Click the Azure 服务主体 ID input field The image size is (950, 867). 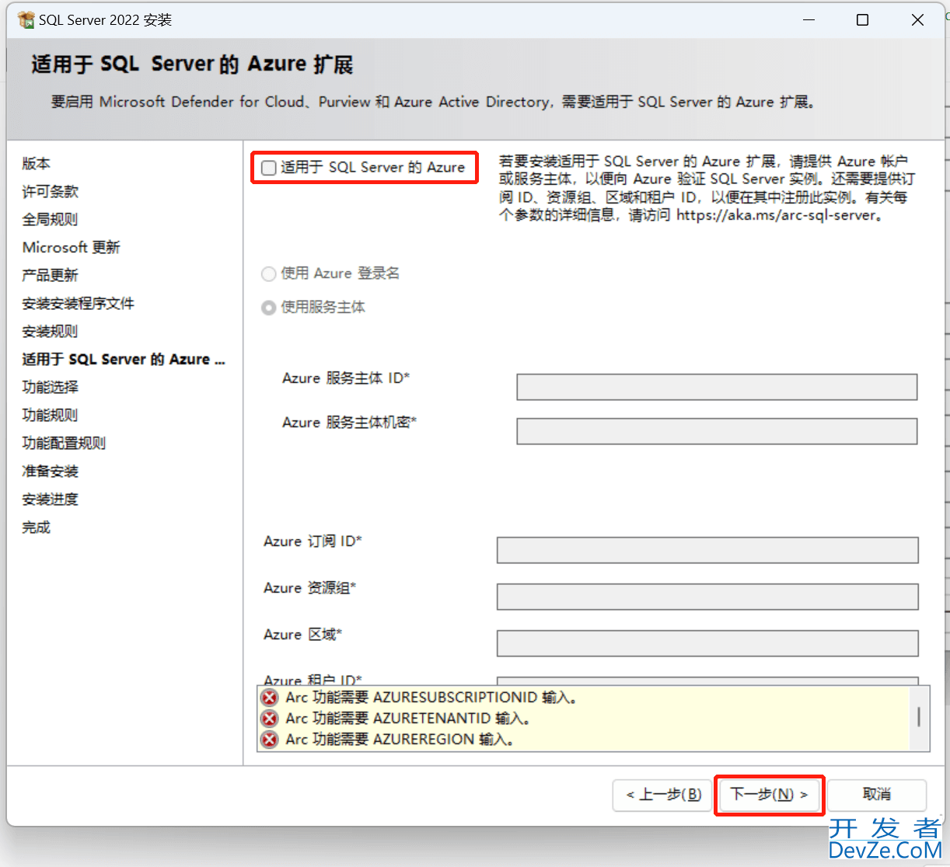point(717,387)
